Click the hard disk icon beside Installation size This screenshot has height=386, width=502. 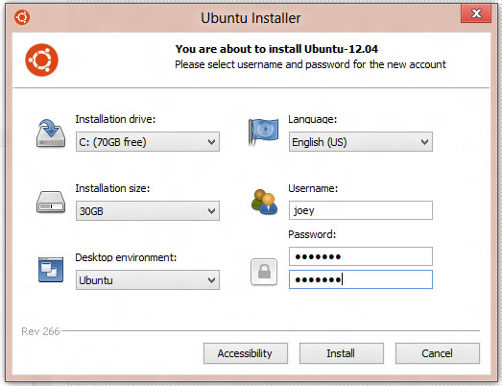coord(51,203)
